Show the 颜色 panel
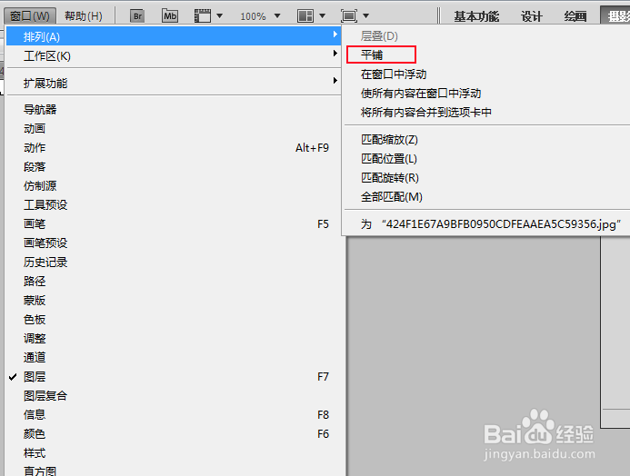630x476 pixels. click(x=174, y=434)
